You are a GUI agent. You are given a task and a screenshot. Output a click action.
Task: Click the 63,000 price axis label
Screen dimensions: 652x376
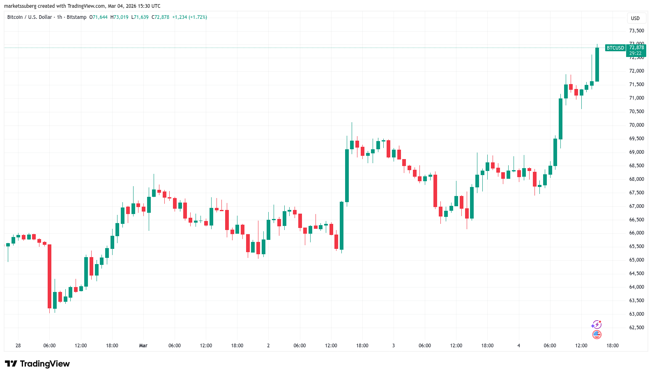[636, 314]
